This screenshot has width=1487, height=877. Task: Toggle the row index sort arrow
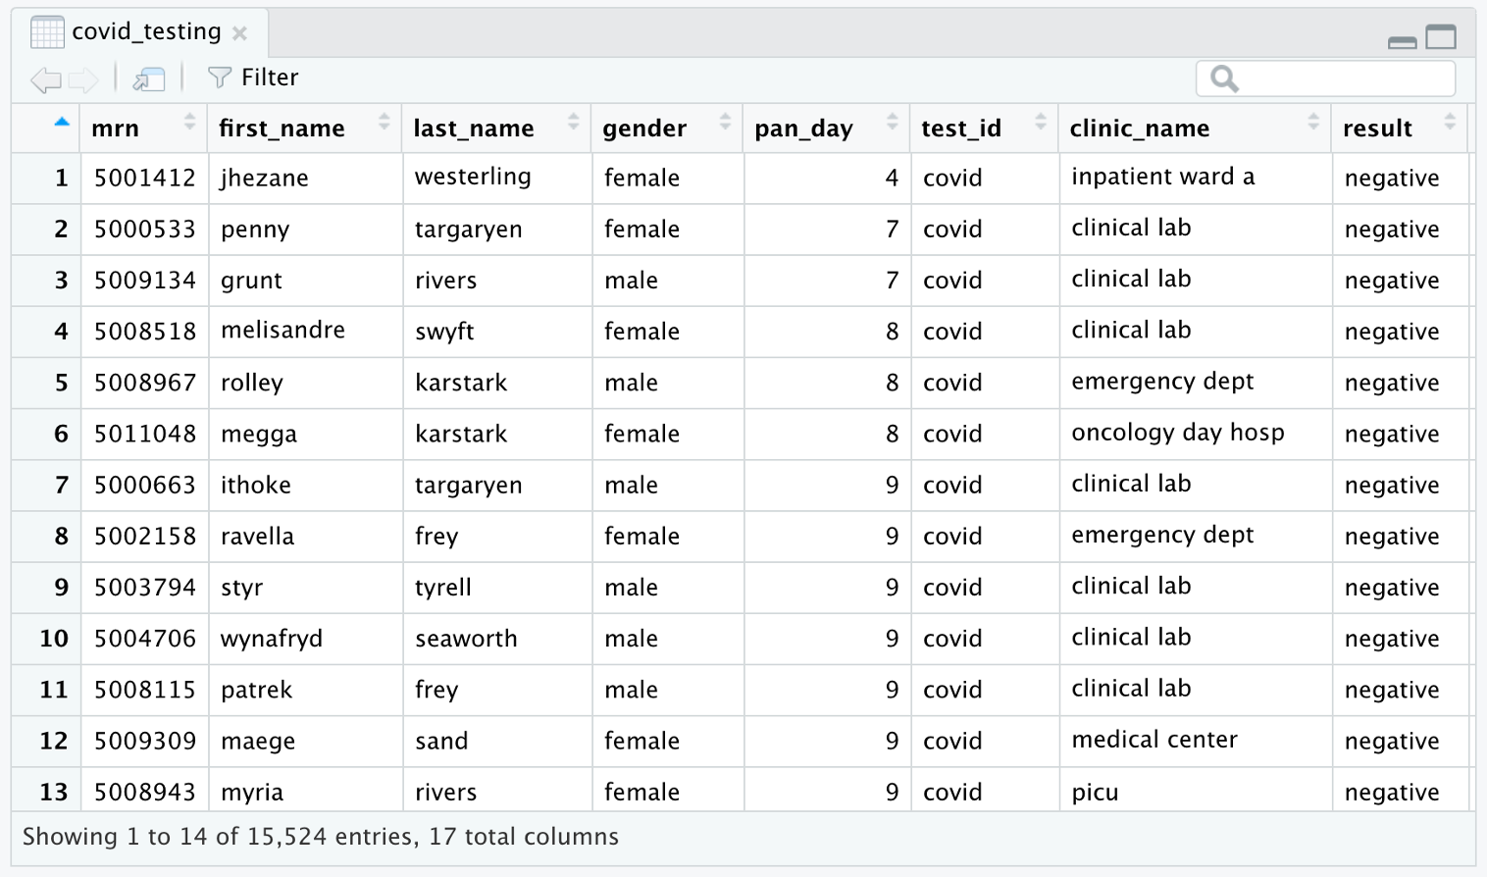coord(62,123)
